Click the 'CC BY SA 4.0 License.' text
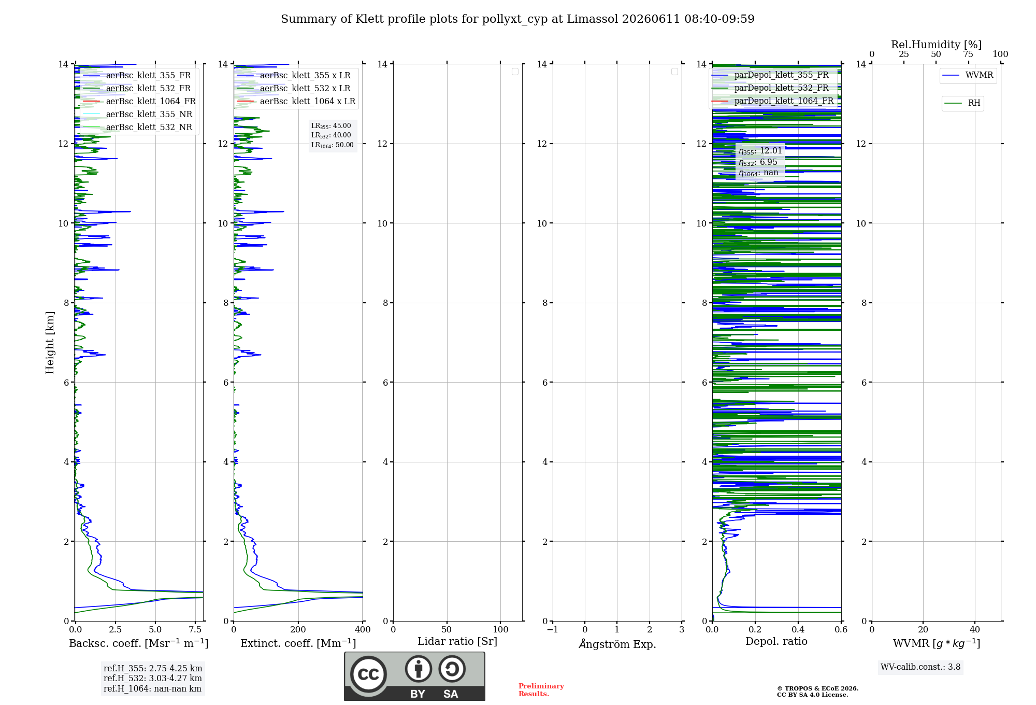1036x705 pixels. (x=813, y=695)
